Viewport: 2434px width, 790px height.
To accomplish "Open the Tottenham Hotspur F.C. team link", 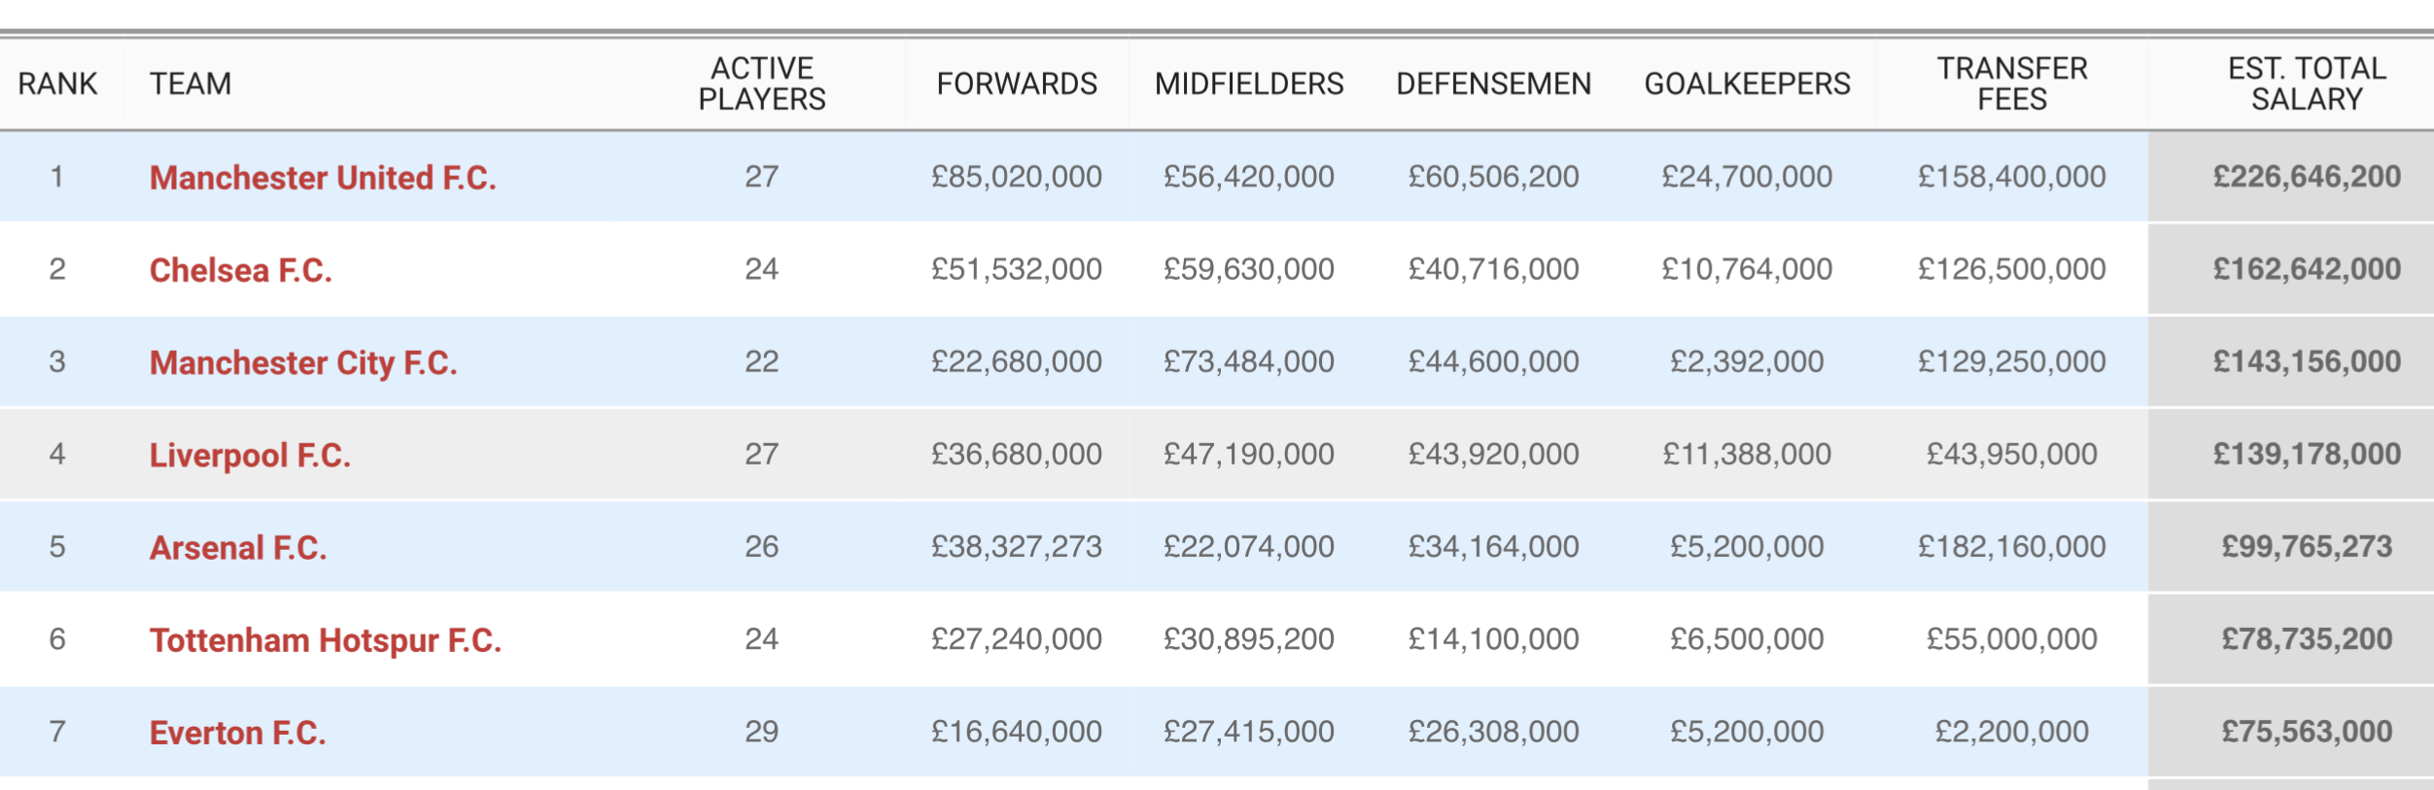I will [326, 640].
